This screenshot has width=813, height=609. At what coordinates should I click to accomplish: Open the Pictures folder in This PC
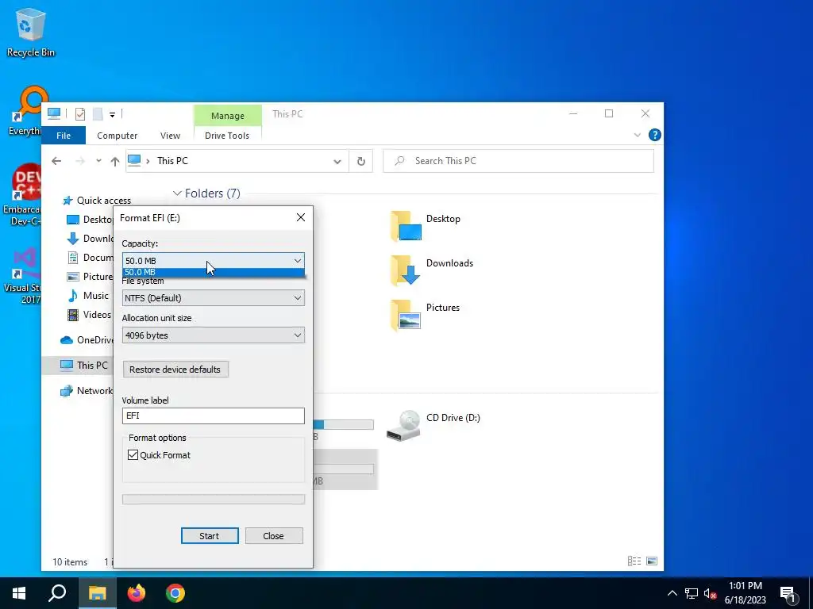coord(426,315)
